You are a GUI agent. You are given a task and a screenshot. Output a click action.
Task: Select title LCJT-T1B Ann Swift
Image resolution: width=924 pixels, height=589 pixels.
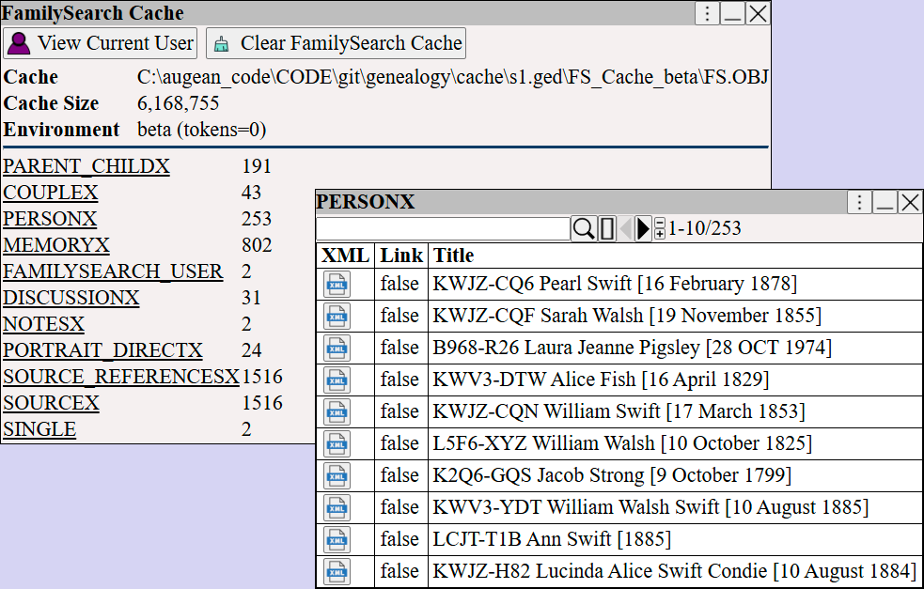coord(552,538)
